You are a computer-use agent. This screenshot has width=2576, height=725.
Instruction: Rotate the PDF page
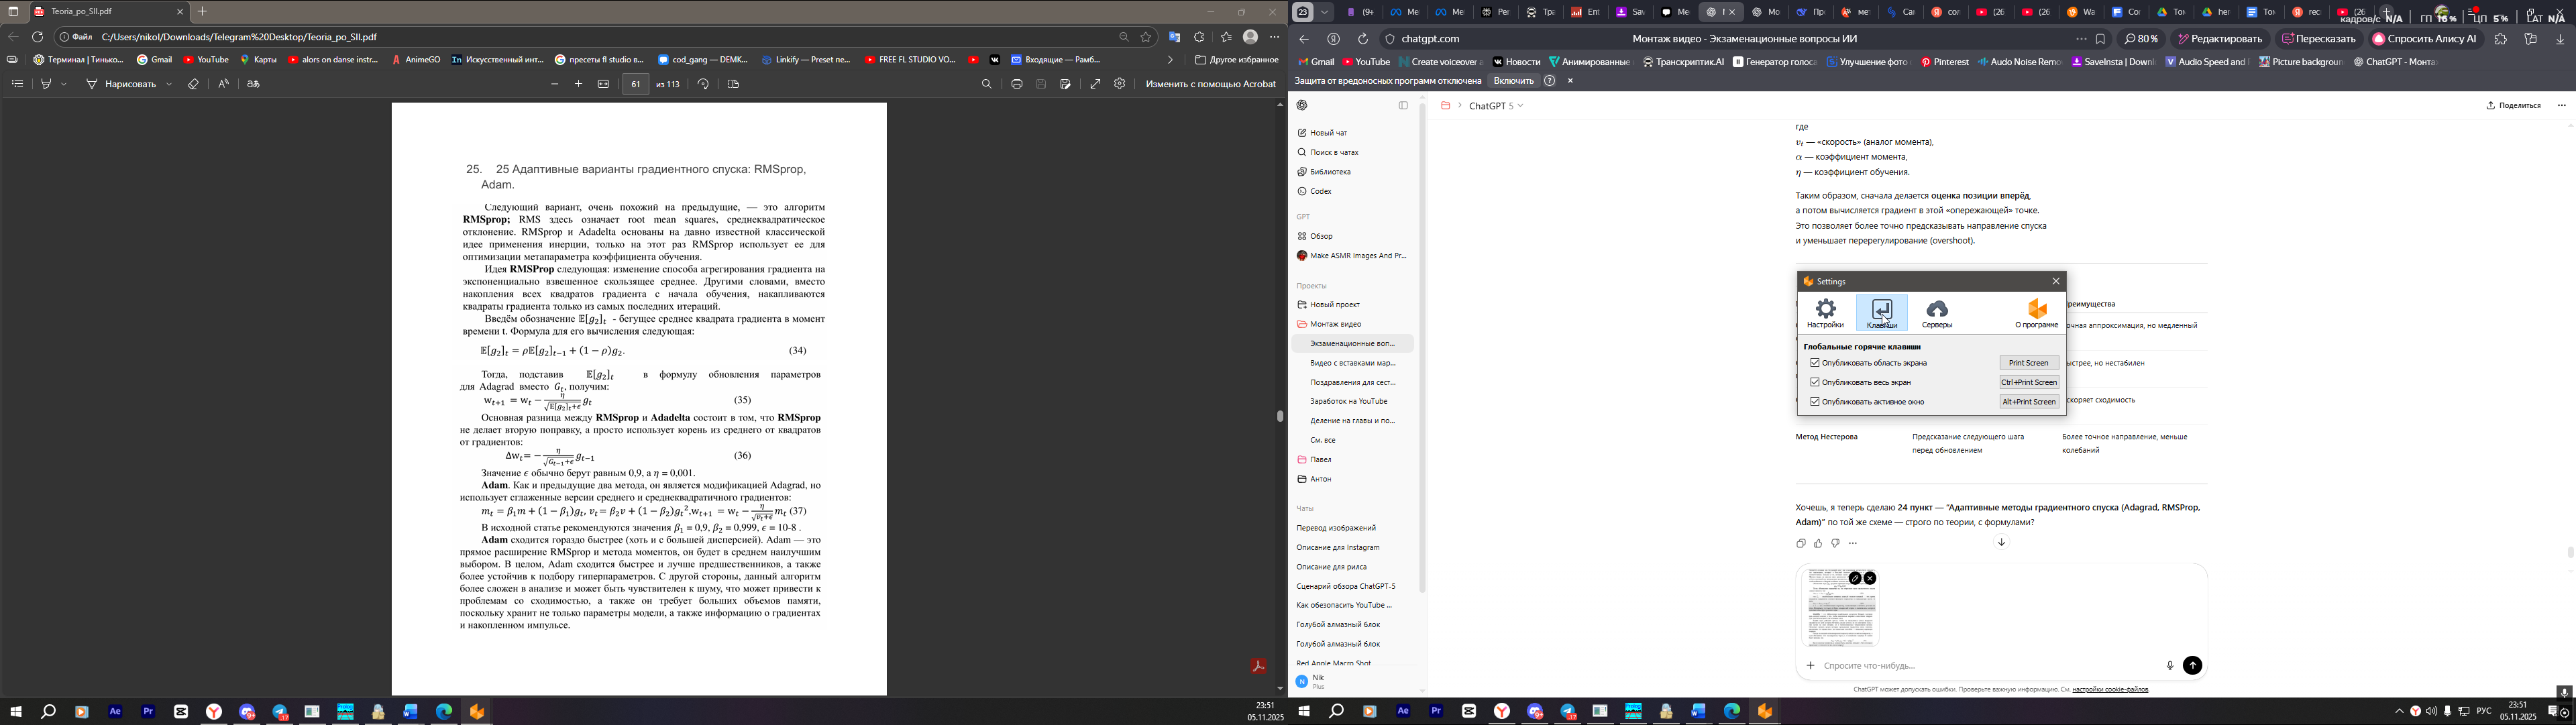coord(704,84)
